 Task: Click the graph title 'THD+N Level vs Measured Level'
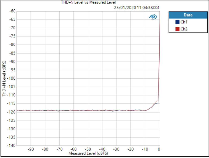(x=88, y=2)
